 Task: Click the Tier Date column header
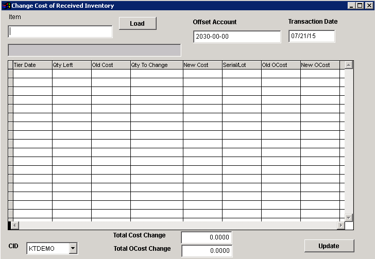click(x=32, y=65)
